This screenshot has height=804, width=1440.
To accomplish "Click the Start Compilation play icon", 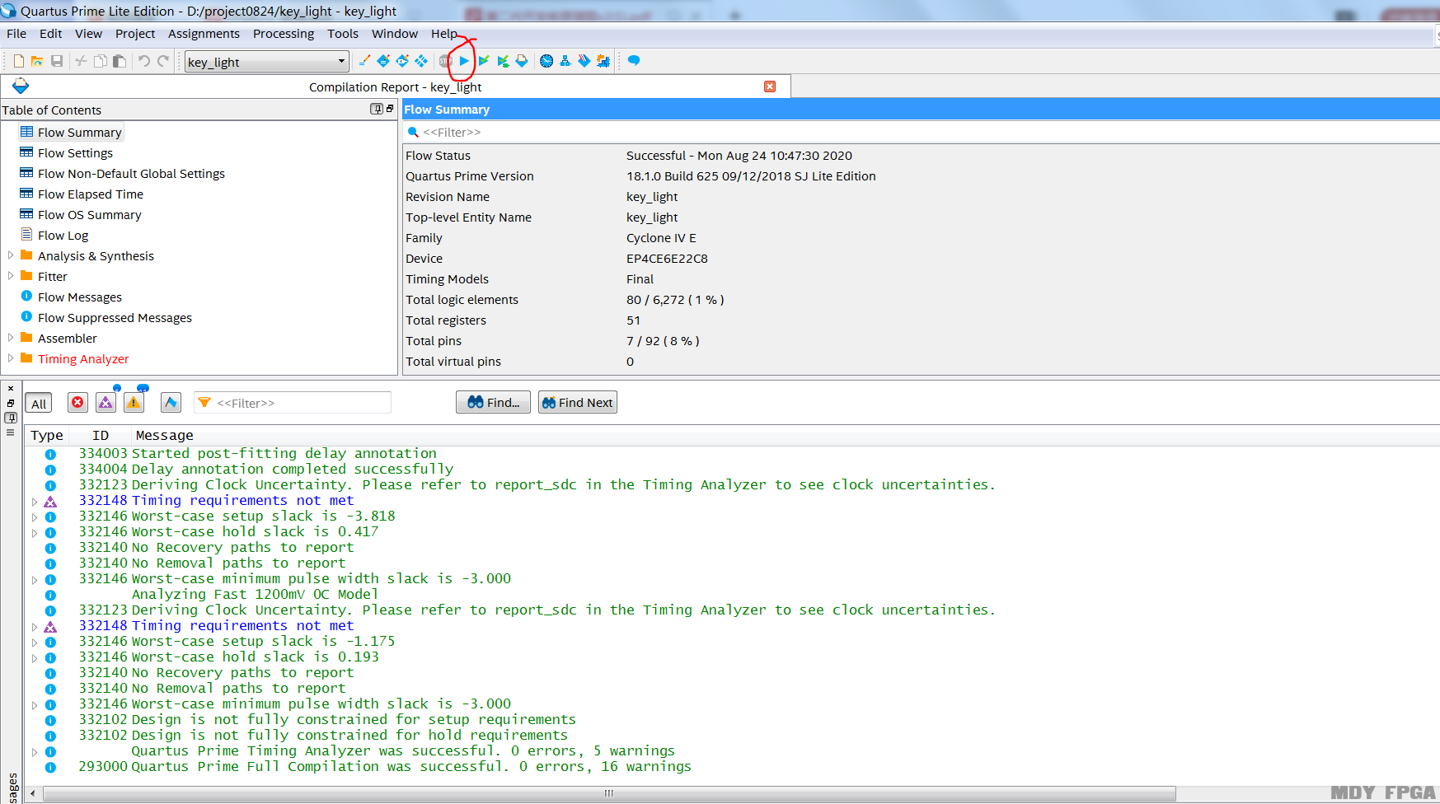I will pyautogui.click(x=464, y=61).
